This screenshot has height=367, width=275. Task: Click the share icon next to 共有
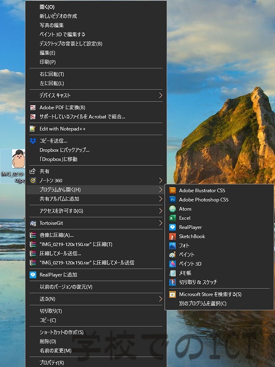[33, 171]
